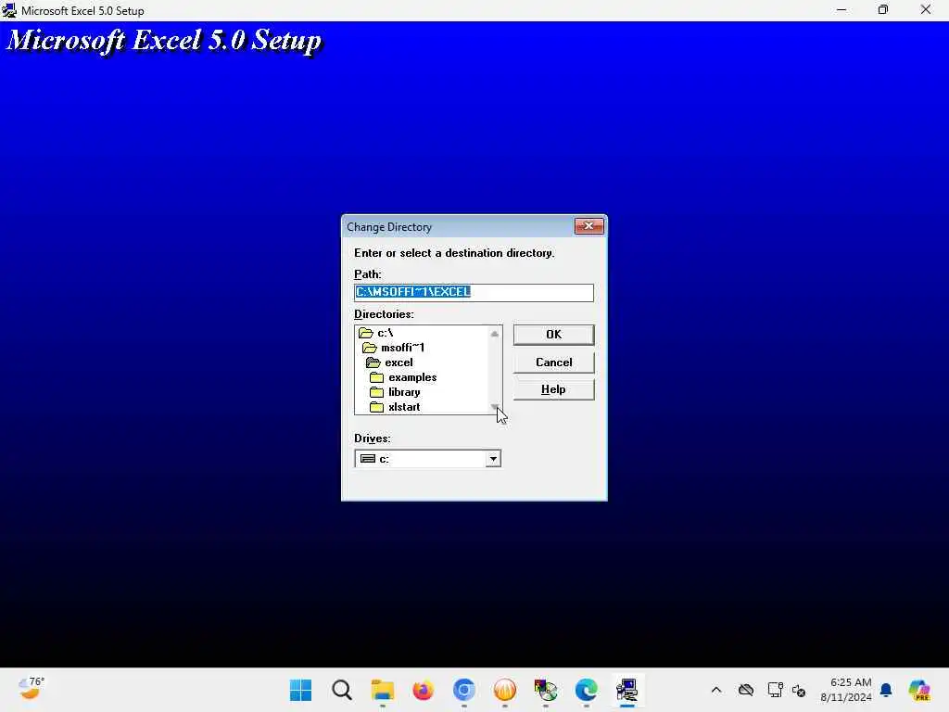The image size is (949, 712).
Task: Open the weather widget showing 76°
Action: (x=31, y=689)
